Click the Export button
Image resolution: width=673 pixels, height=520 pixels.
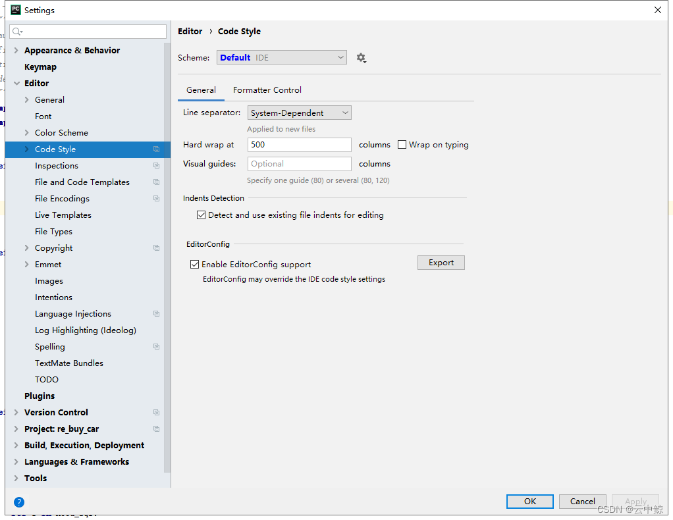[441, 262]
